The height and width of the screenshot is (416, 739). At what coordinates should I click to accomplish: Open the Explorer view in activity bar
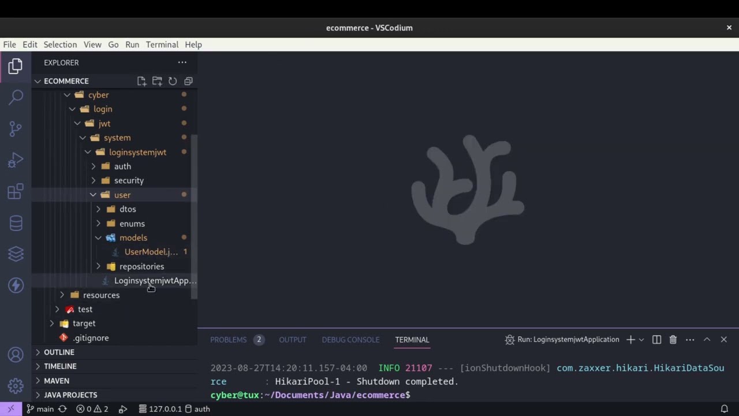pos(16,66)
